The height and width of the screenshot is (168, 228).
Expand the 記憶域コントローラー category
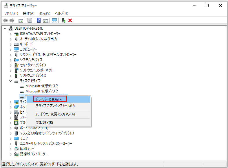click(11, 154)
